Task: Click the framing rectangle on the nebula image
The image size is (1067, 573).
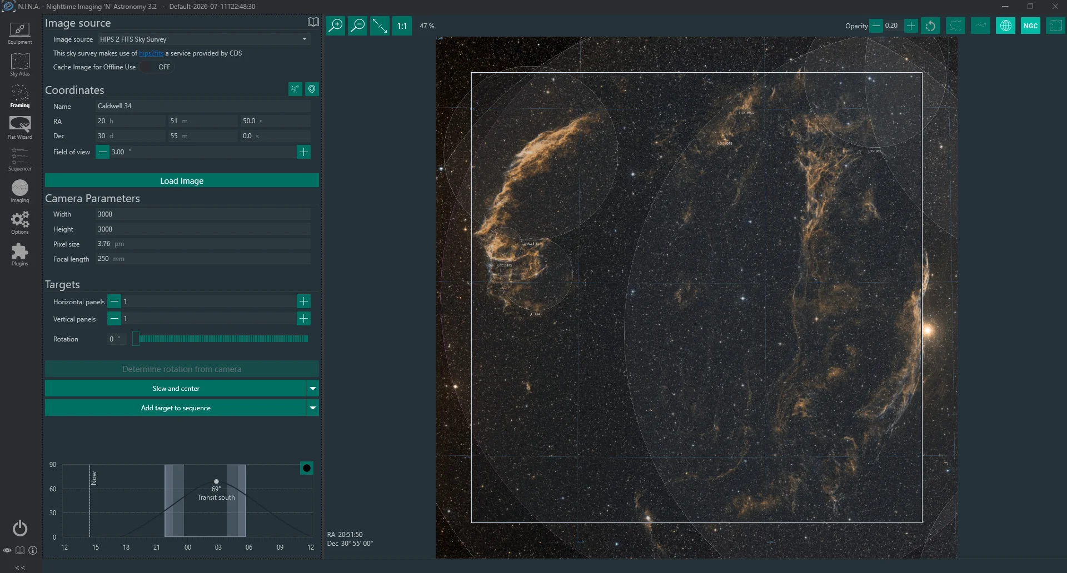Action: [696, 298]
